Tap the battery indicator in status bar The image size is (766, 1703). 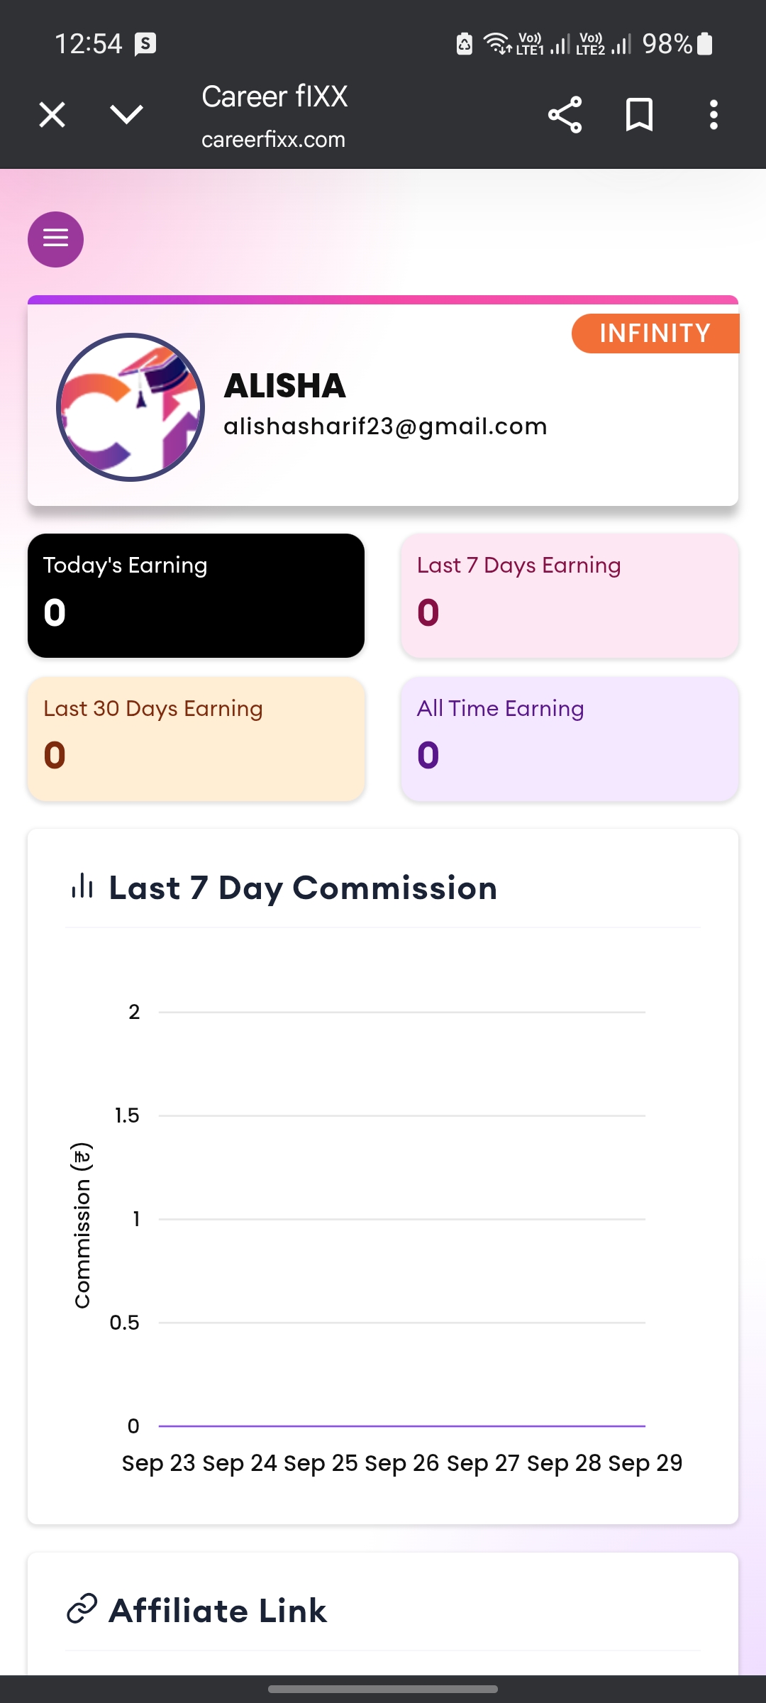coord(704,44)
